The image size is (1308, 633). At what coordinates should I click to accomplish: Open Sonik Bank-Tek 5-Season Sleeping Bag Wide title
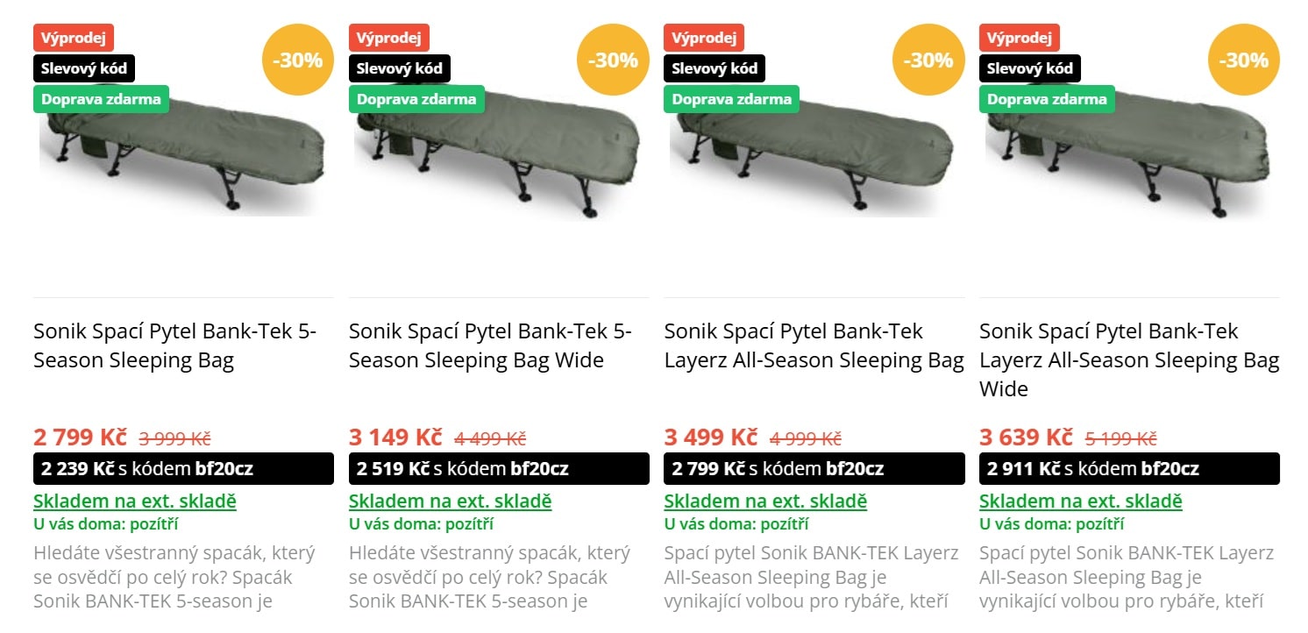click(490, 345)
